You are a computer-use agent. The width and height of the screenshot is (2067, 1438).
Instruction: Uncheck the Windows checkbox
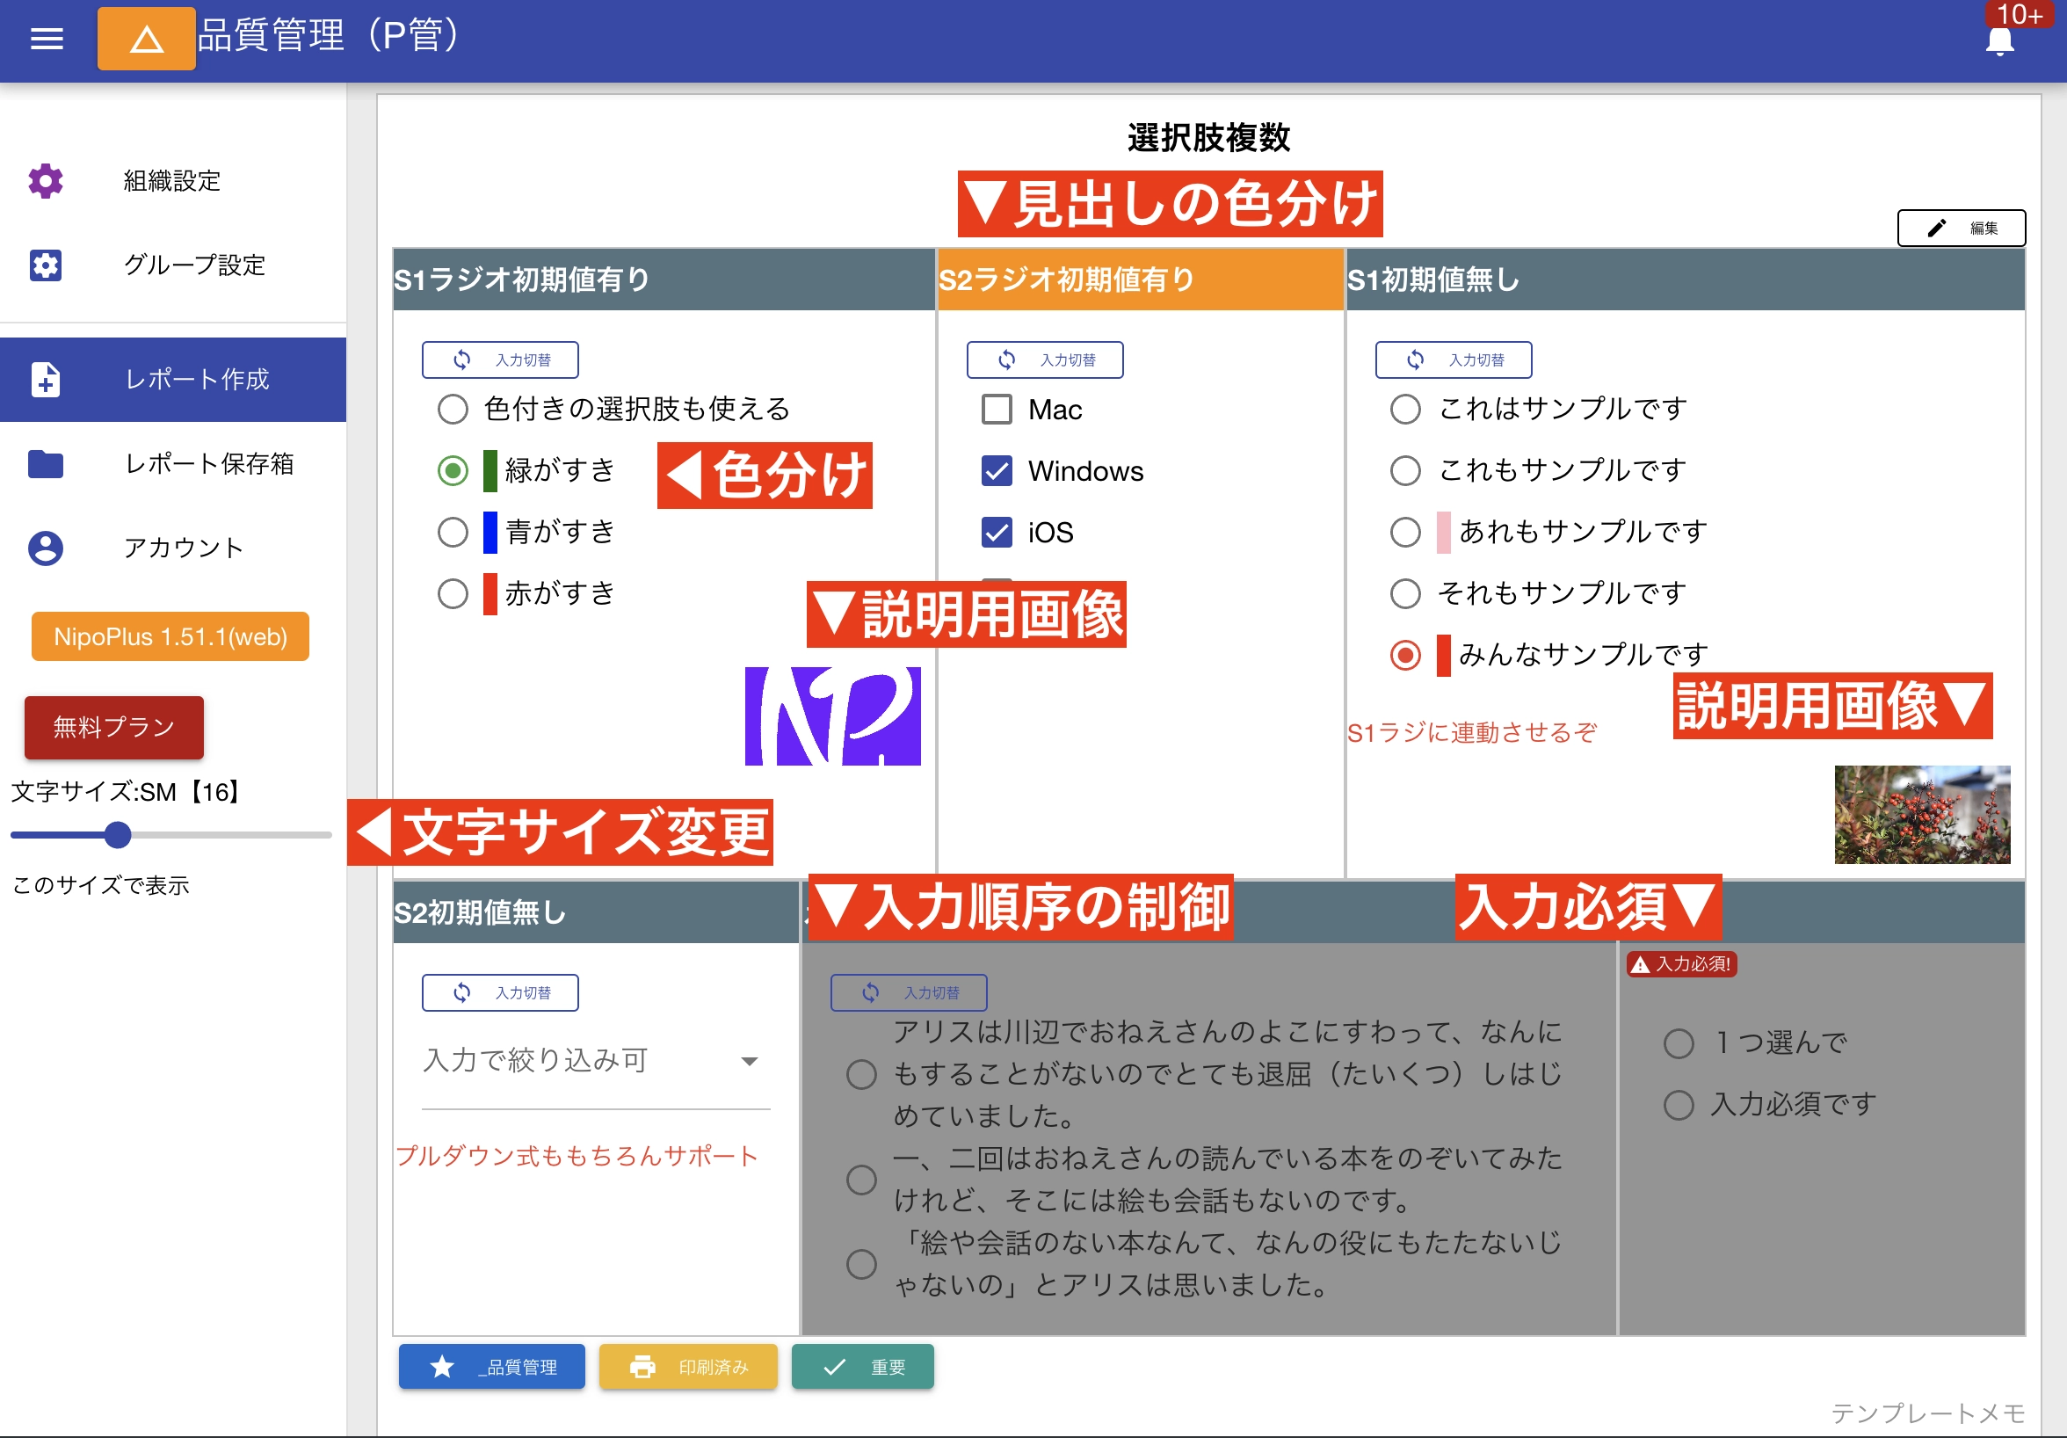996,470
